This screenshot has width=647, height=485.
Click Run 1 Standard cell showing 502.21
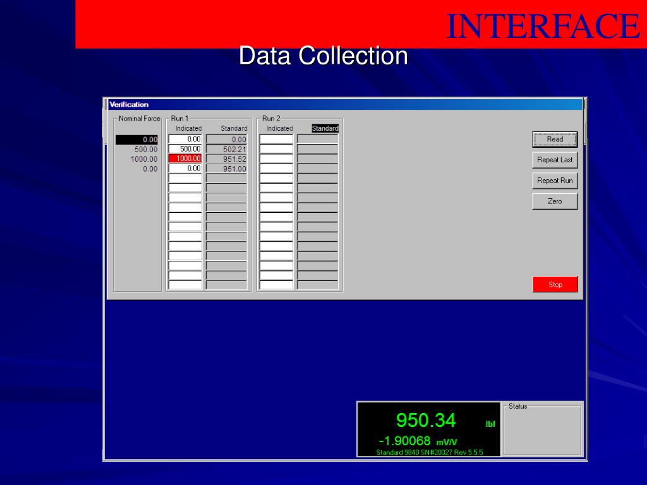227,149
